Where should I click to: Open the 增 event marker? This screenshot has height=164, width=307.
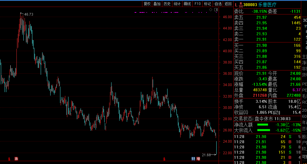(x=198, y=159)
